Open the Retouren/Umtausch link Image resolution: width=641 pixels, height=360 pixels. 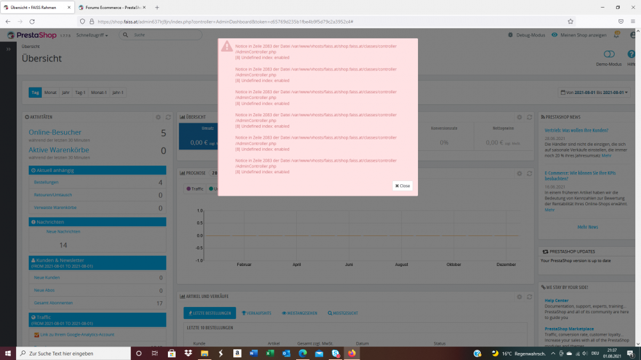pos(53,195)
